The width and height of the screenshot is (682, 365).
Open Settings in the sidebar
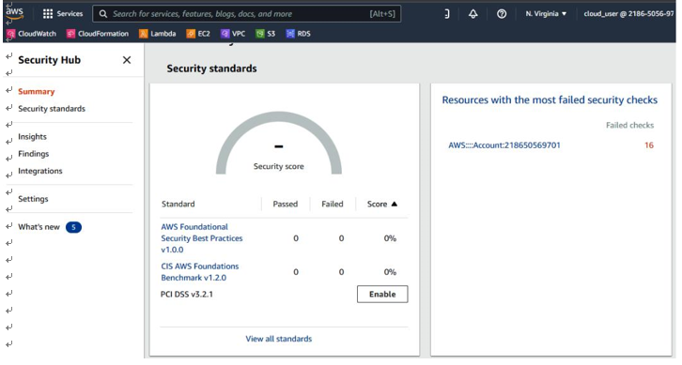point(33,199)
